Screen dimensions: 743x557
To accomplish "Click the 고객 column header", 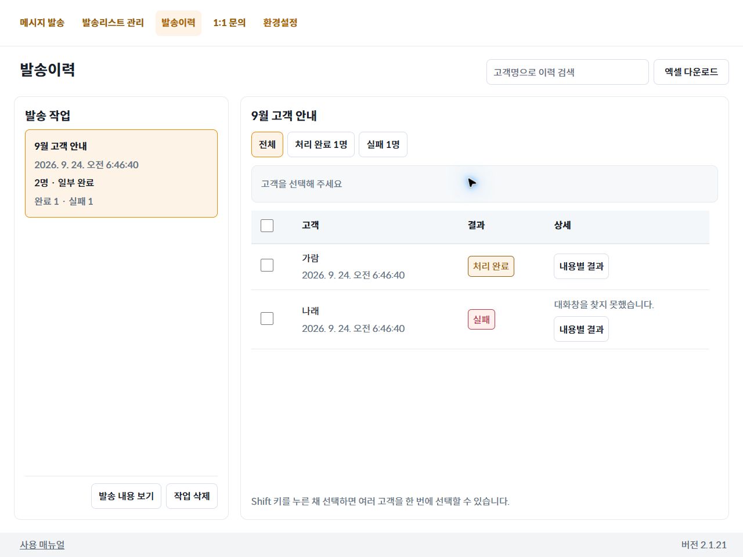I will tap(311, 225).
